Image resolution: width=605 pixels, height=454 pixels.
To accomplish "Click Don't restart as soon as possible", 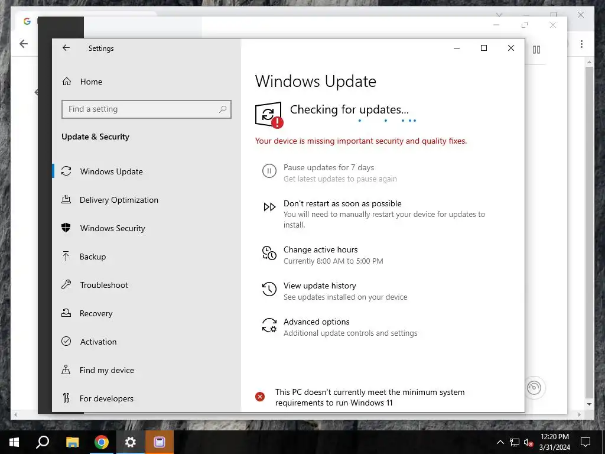I will pos(343,203).
